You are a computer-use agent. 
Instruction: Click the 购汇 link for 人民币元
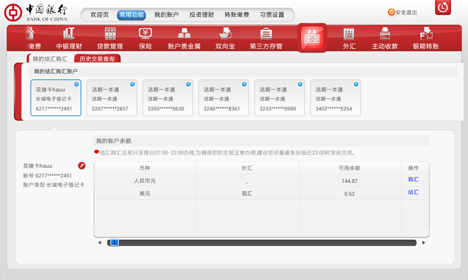pos(414,180)
